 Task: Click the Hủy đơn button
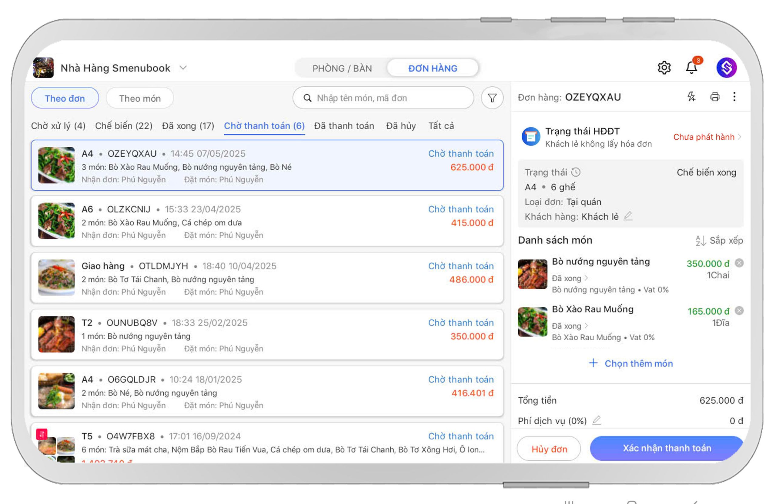[549, 449]
